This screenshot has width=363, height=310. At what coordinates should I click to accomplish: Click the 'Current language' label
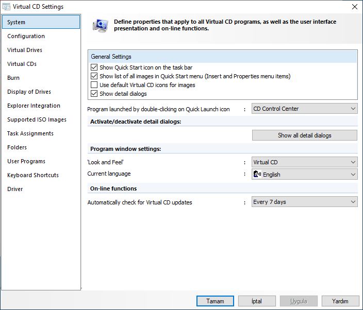pyautogui.click(x=109, y=174)
